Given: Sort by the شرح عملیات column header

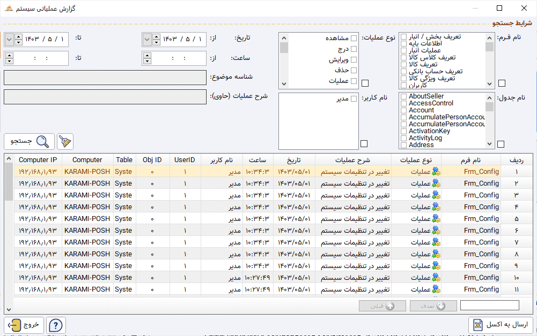Looking at the screenshot, I should coord(353,160).
